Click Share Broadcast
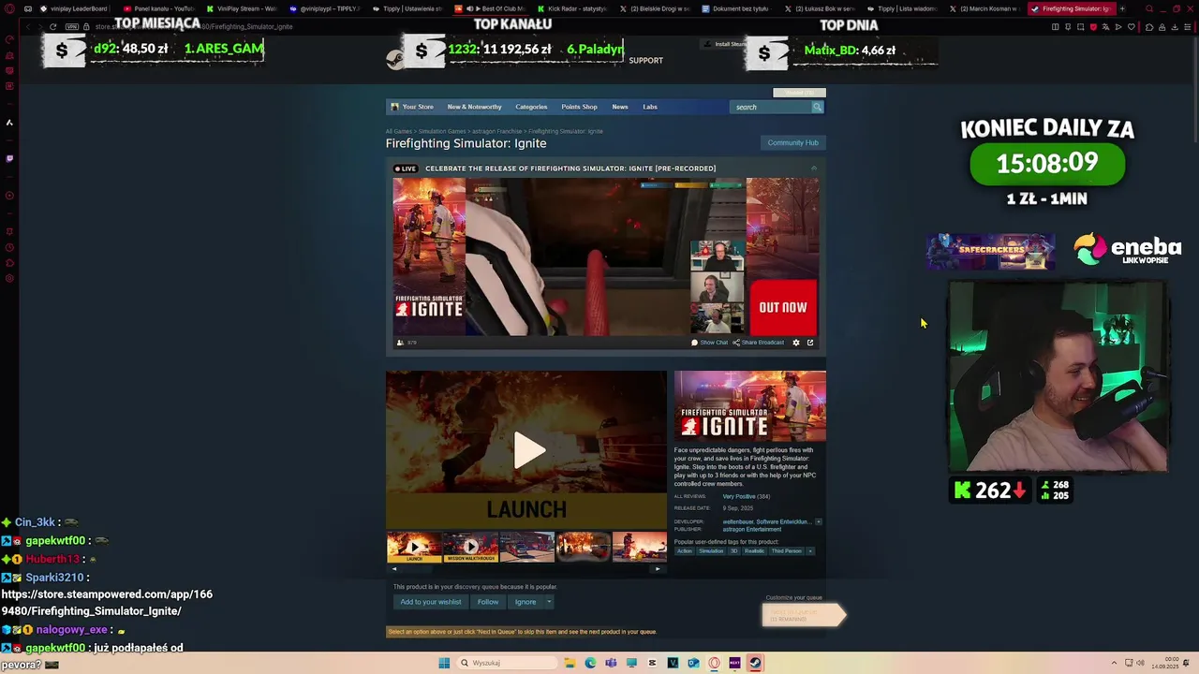 [x=759, y=343]
